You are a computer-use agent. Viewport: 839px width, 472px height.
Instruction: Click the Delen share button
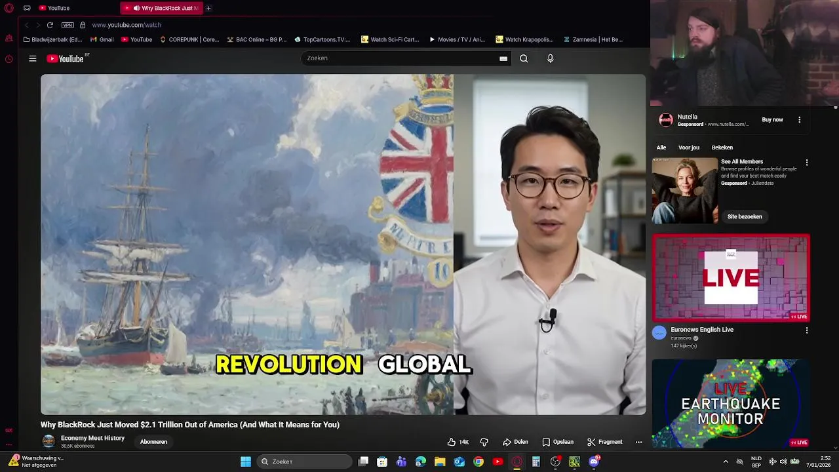pyautogui.click(x=515, y=442)
